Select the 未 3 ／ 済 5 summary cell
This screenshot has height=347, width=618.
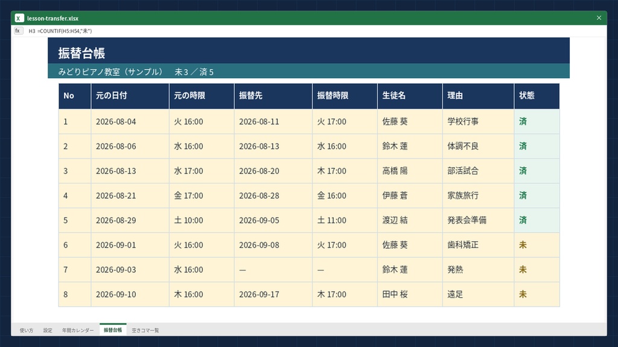pos(194,72)
